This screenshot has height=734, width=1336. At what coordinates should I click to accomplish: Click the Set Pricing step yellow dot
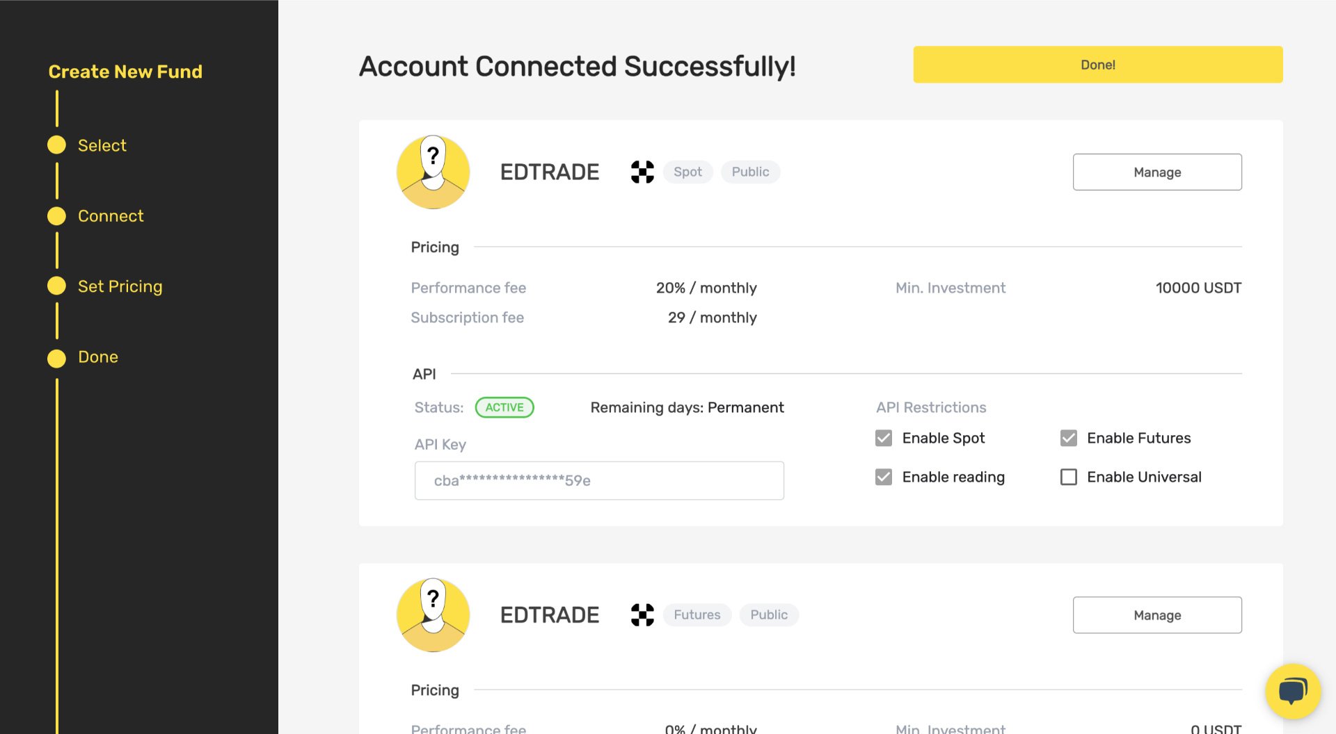tap(56, 286)
